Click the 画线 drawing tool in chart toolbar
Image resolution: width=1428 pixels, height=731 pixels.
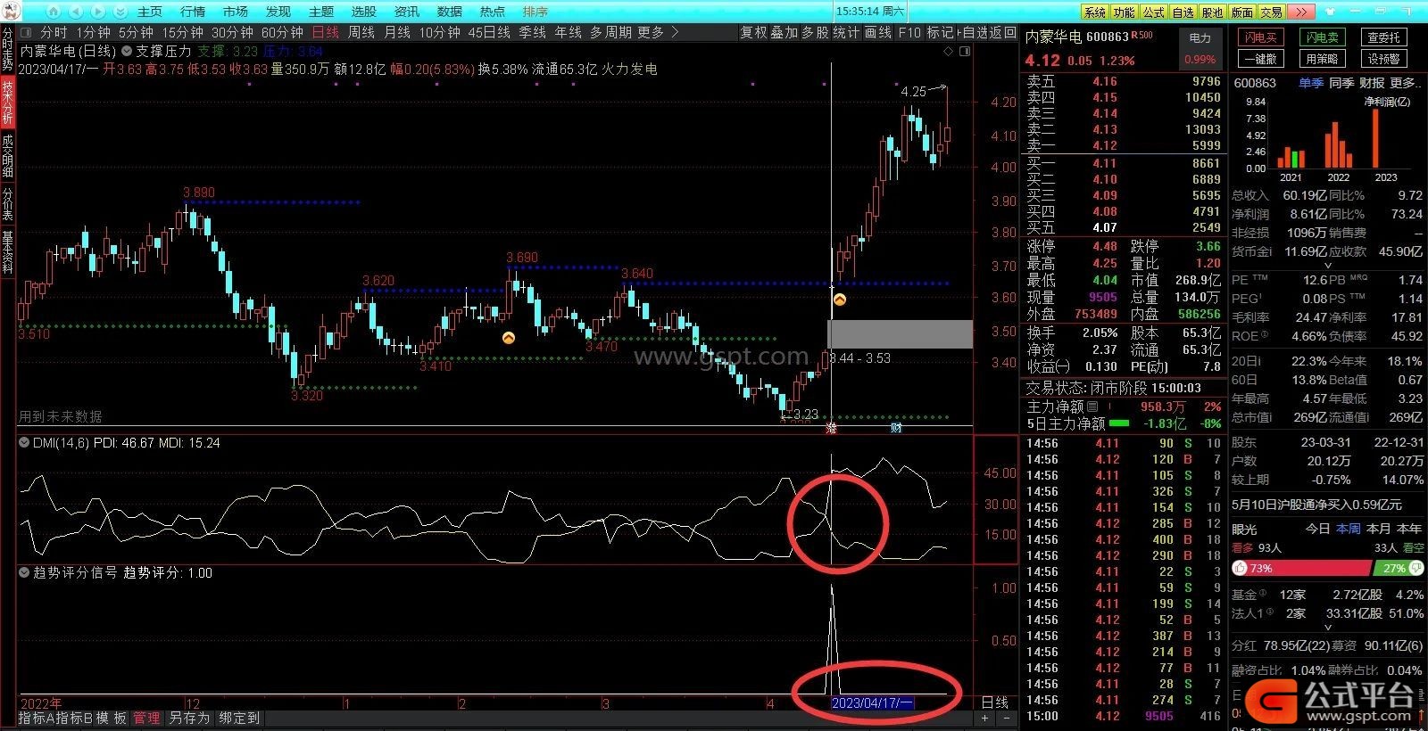point(878,32)
